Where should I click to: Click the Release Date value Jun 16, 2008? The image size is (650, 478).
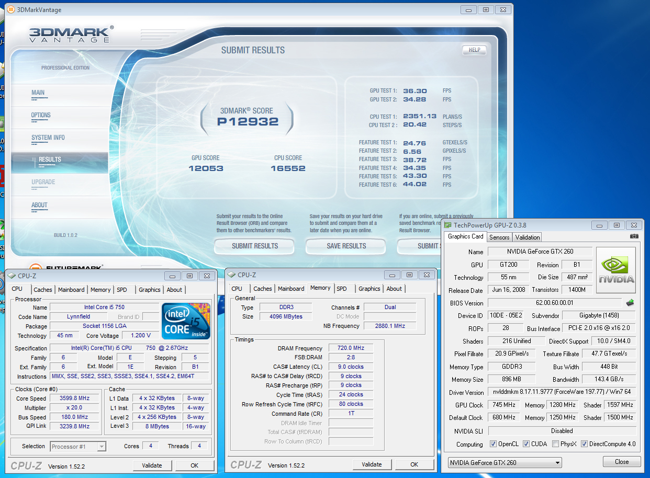tap(508, 290)
